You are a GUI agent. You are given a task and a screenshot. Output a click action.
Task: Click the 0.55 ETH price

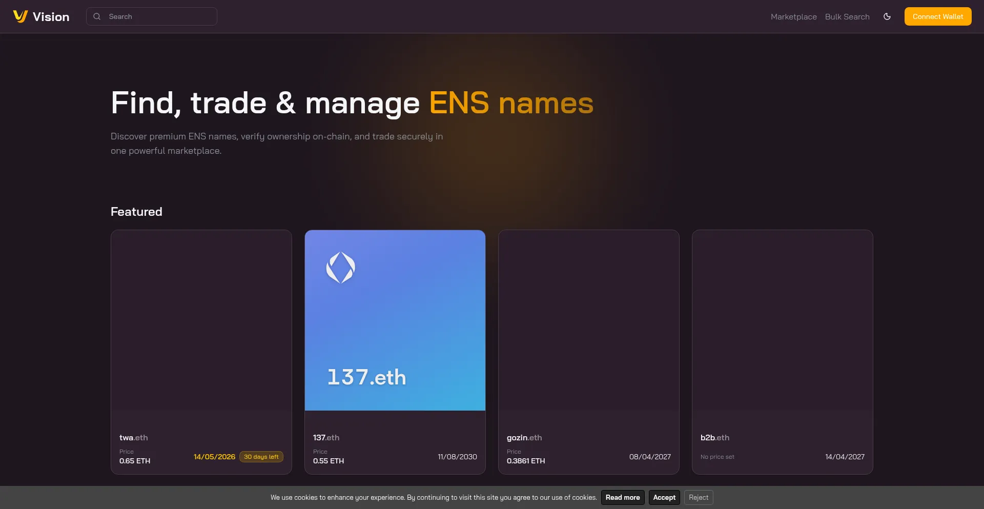[x=329, y=461]
